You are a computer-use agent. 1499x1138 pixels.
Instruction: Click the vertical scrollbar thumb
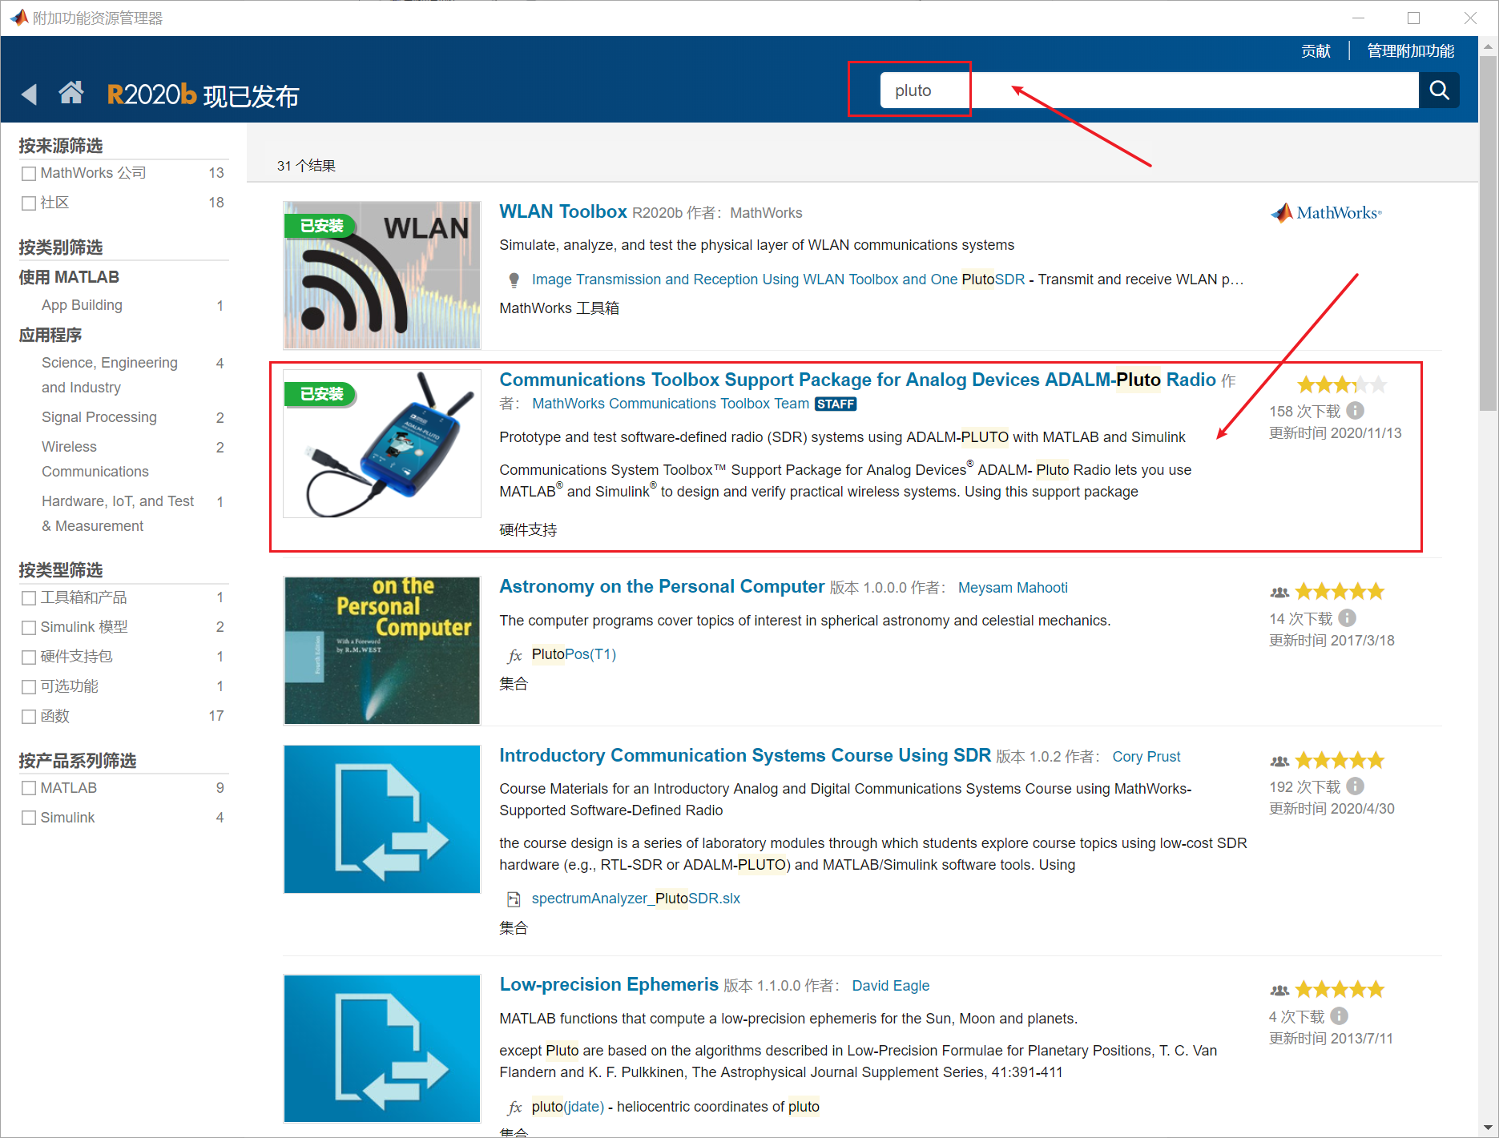[1488, 232]
